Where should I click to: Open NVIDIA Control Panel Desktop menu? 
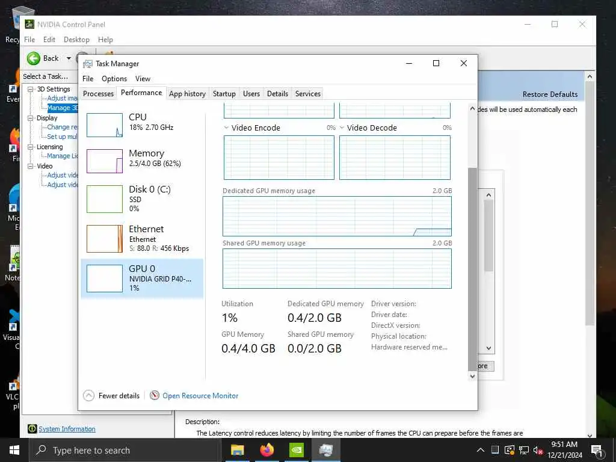[76, 40]
